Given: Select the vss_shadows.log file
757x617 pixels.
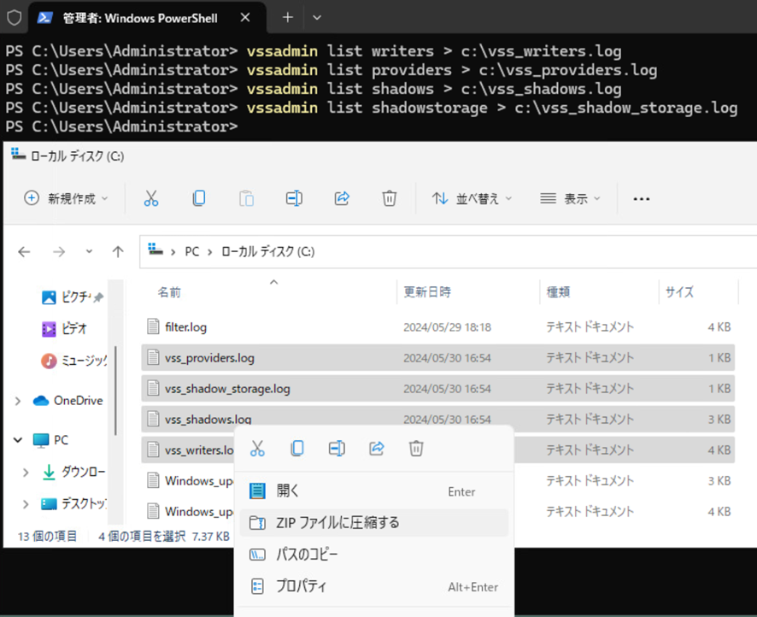Looking at the screenshot, I should [x=438, y=417].
